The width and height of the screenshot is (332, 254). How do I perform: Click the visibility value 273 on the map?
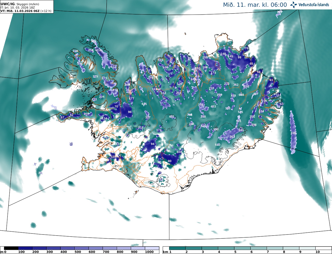point(104,78)
